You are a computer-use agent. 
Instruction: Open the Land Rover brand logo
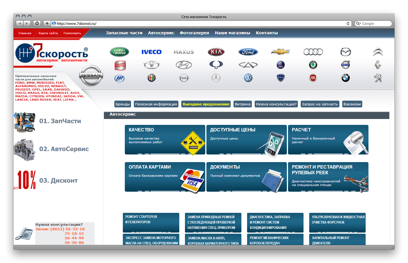[119, 52]
